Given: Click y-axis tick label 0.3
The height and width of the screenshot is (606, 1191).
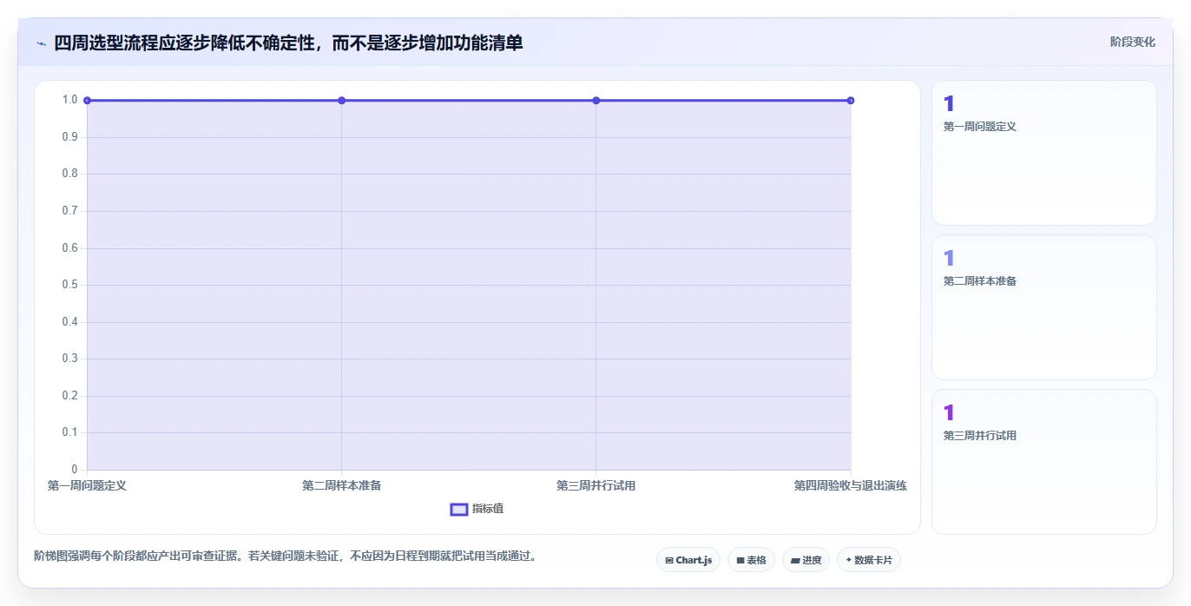Looking at the screenshot, I should 69,359.
